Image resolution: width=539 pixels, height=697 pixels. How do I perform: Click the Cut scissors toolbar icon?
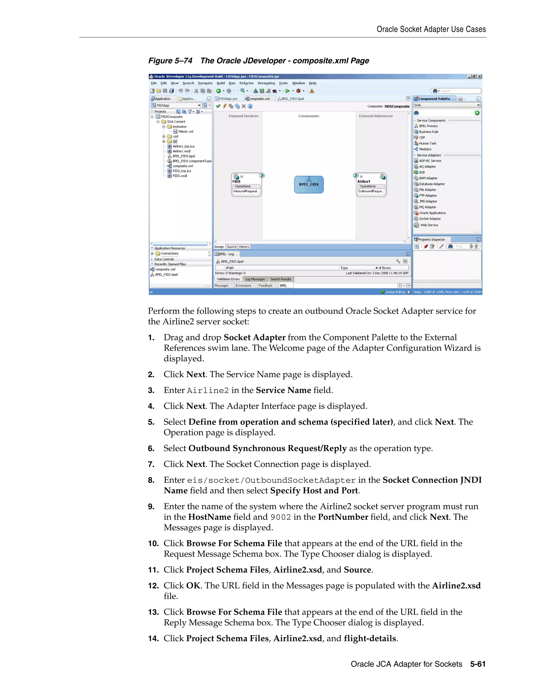tap(196, 91)
